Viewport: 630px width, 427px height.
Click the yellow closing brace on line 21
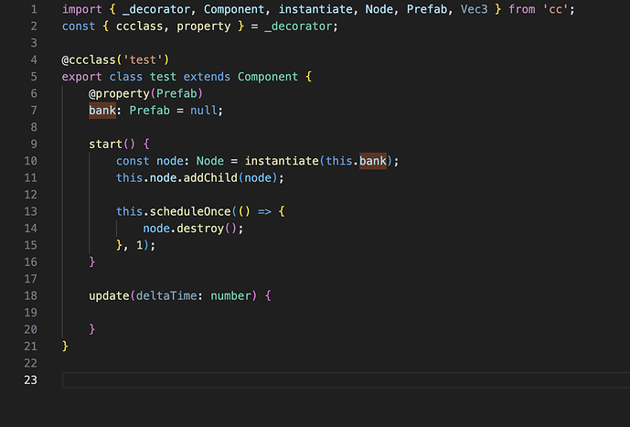pos(65,347)
